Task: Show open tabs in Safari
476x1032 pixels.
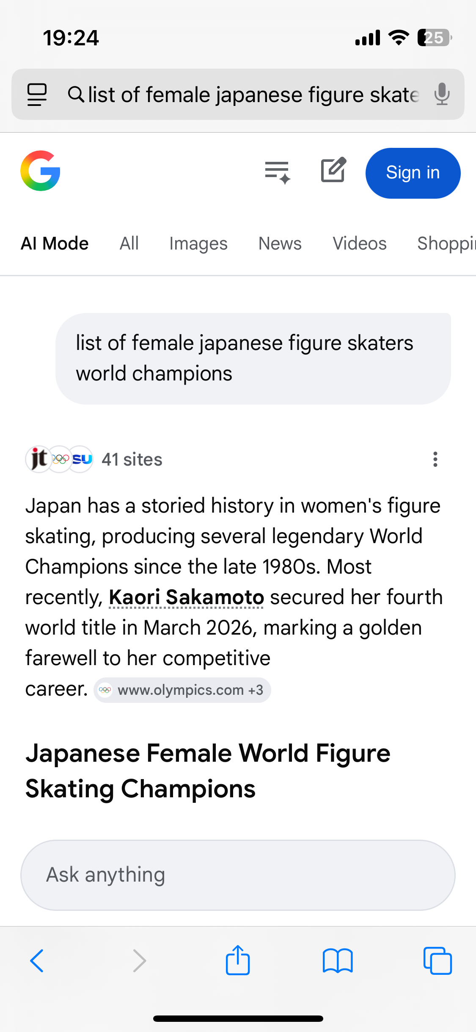Action: coord(437,960)
